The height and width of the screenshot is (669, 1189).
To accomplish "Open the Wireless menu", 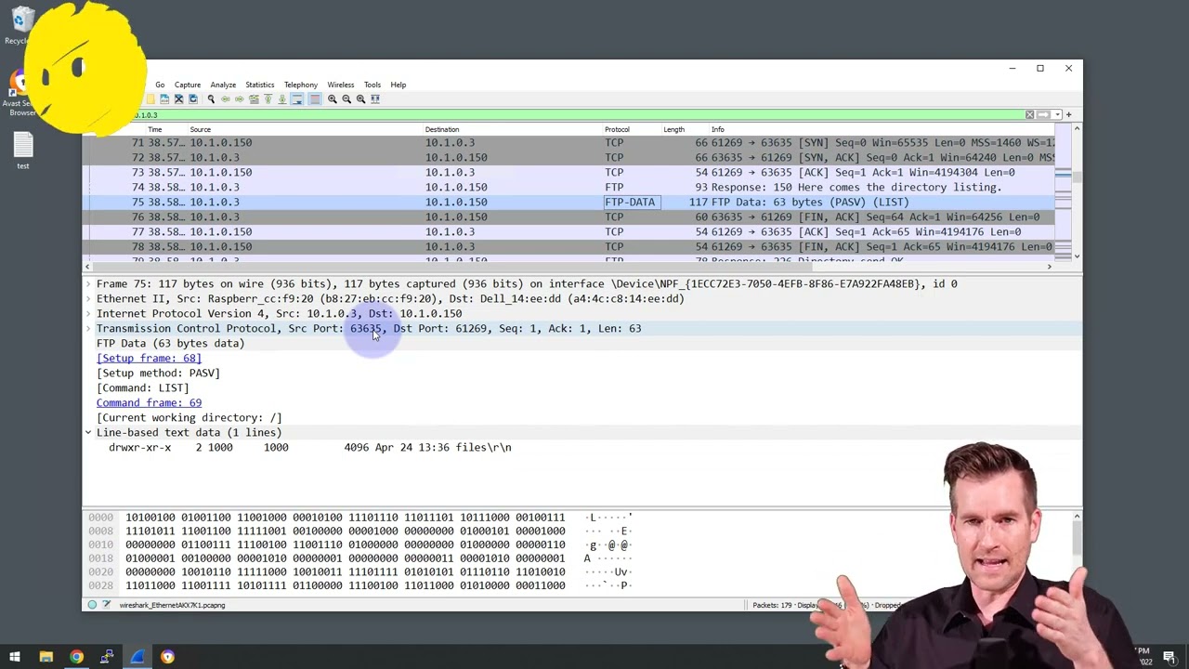I will coord(340,85).
